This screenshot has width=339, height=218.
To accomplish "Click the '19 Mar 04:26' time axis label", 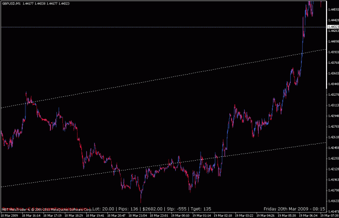I will click(x=266, y=215).
